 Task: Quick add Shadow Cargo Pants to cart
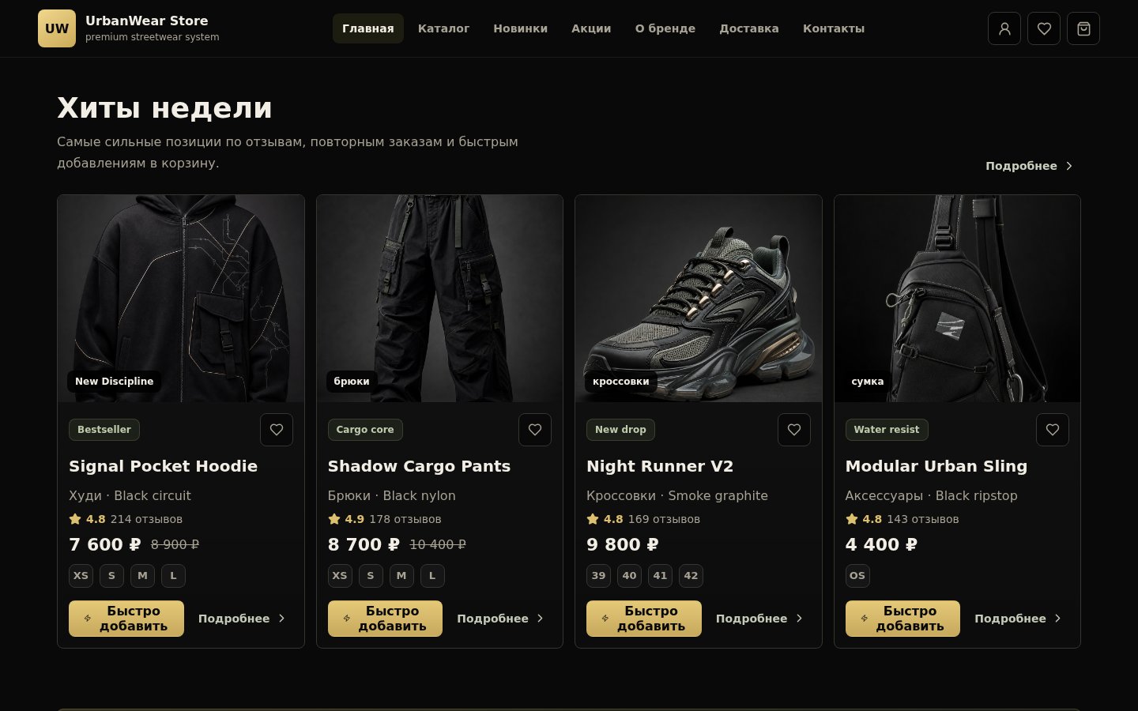click(x=385, y=619)
